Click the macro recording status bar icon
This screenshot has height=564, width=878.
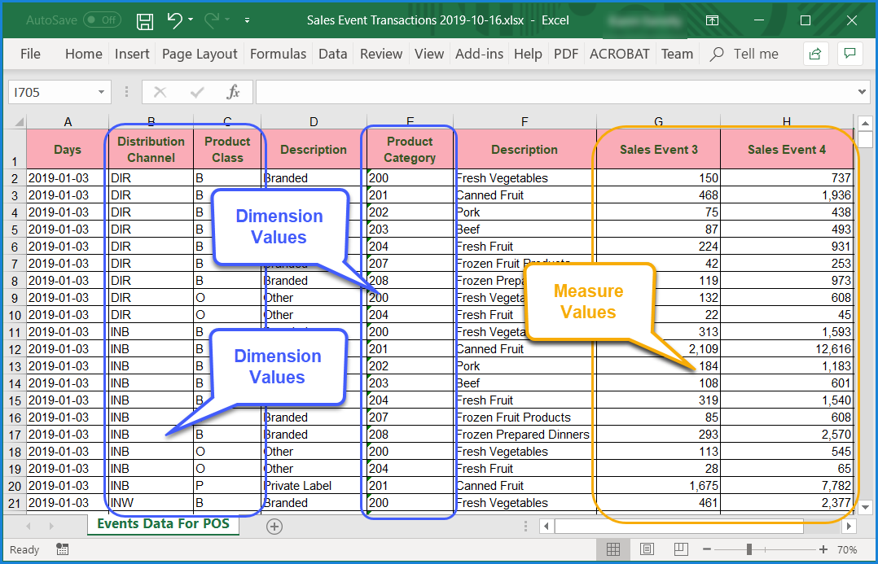(x=63, y=549)
